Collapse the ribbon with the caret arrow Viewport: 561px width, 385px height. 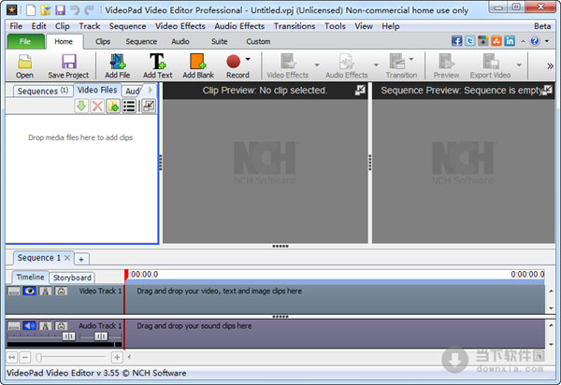point(523,41)
